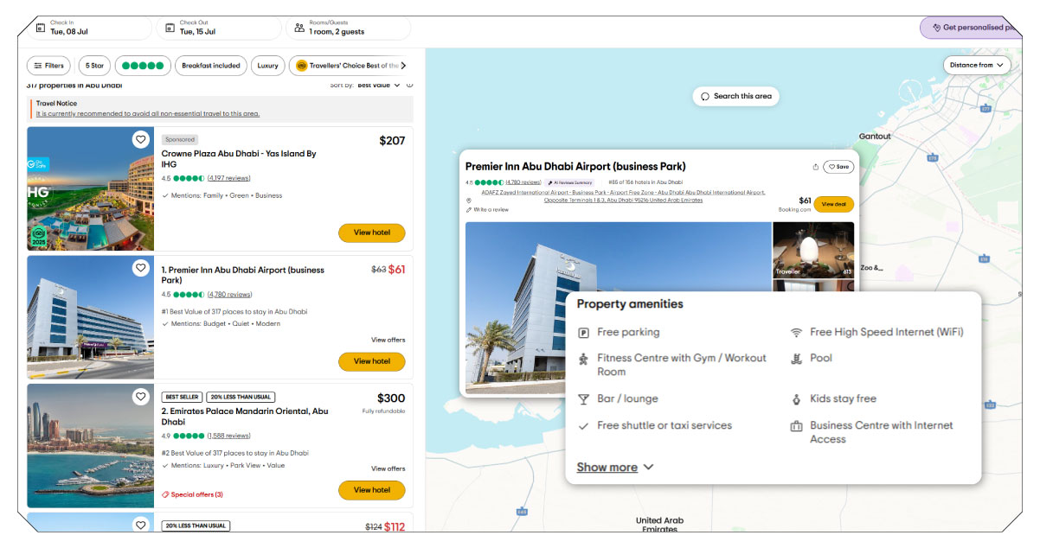Click the calendar icon in the Check In field

coord(39,28)
